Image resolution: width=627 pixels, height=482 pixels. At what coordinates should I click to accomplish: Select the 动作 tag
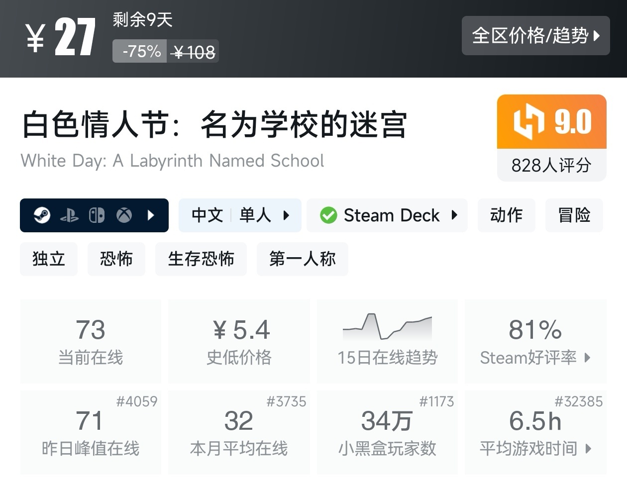(x=506, y=215)
